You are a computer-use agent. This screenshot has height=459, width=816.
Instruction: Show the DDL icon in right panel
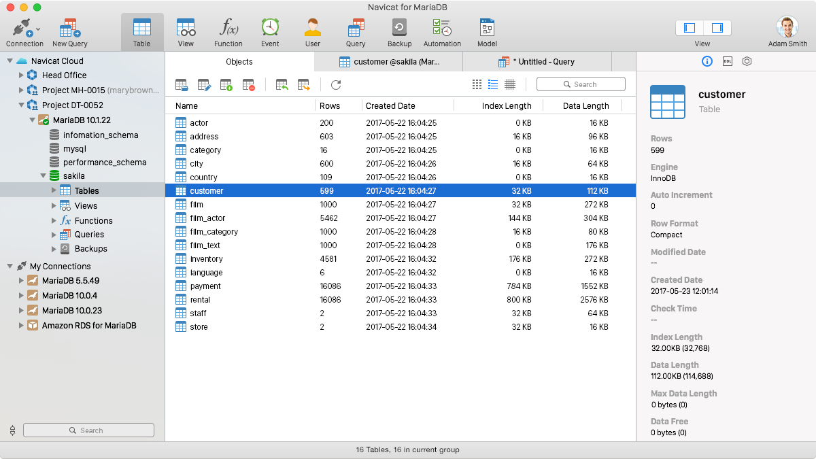(x=727, y=61)
